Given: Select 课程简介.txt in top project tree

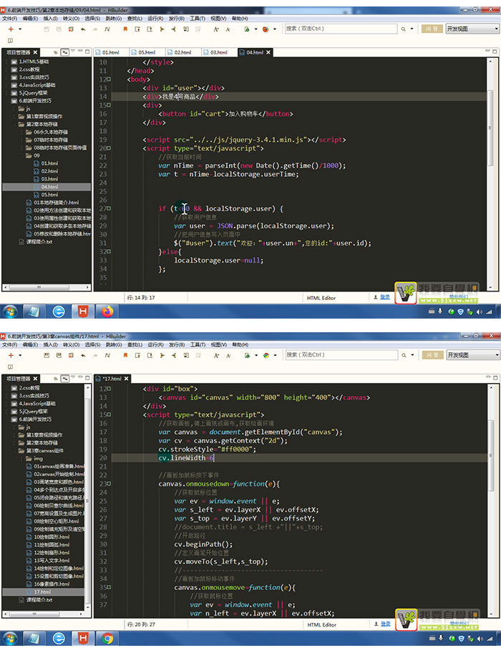Looking at the screenshot, I should coord(39,241).
